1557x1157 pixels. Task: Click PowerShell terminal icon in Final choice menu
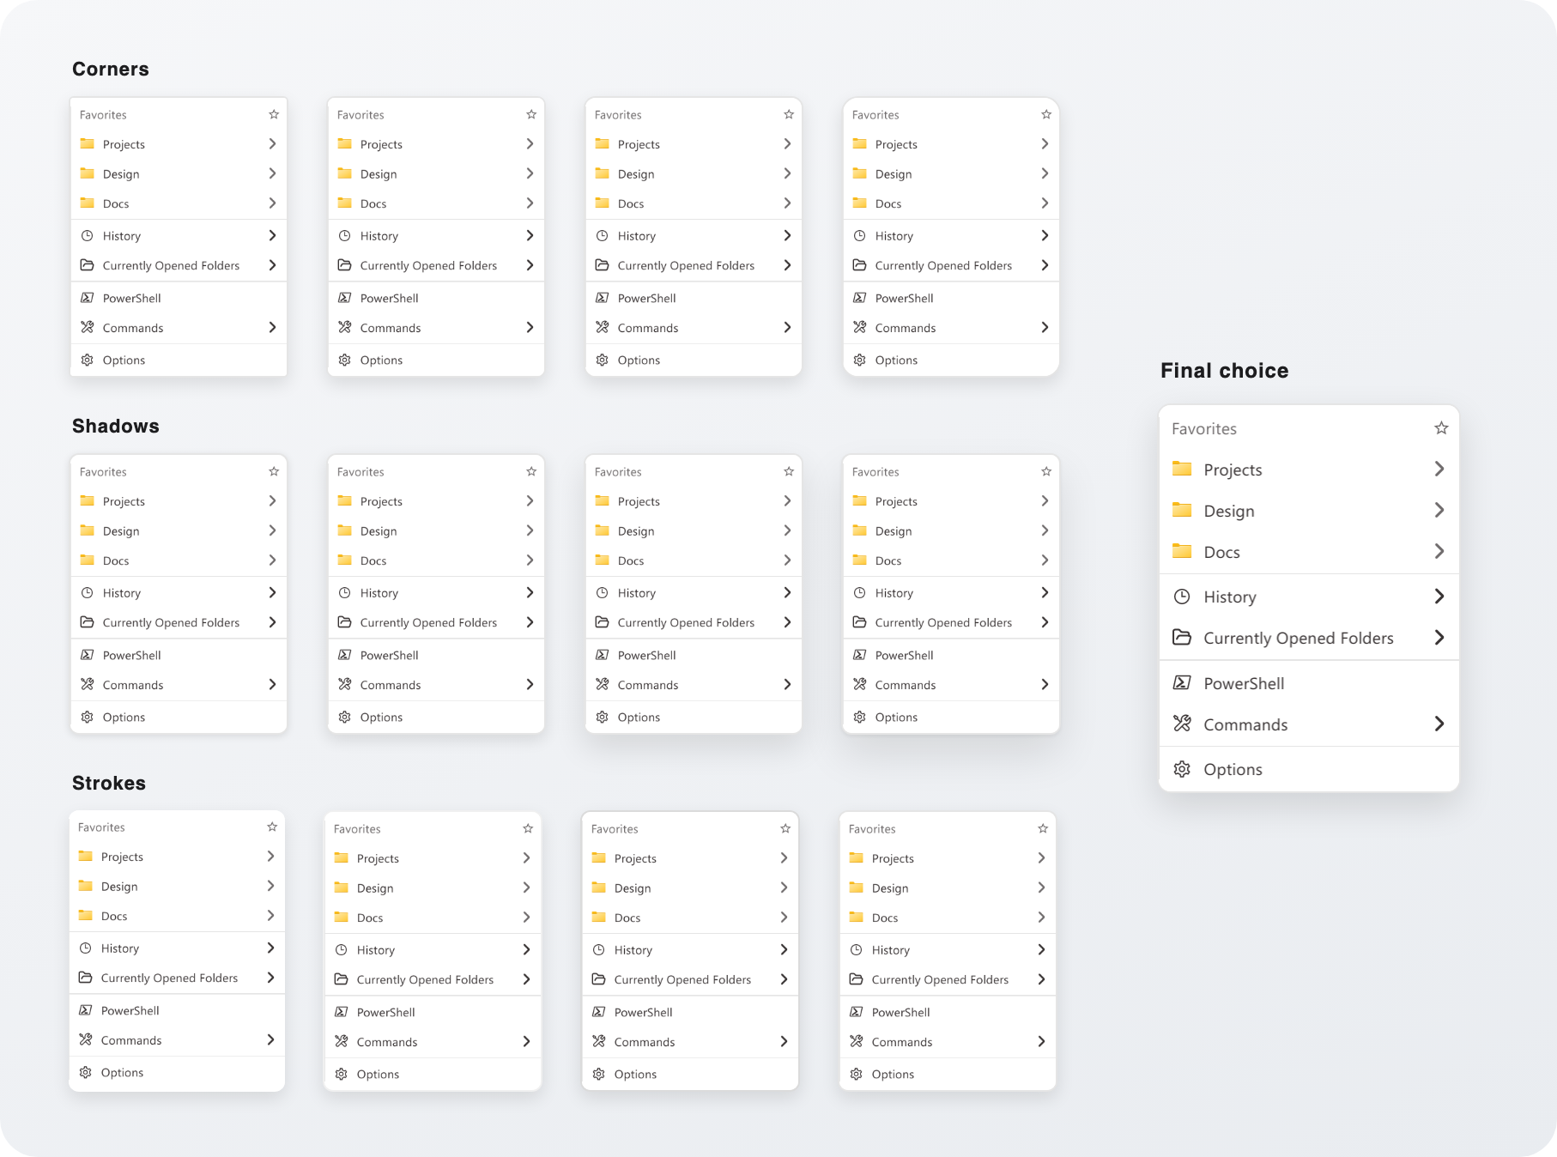1182,683
